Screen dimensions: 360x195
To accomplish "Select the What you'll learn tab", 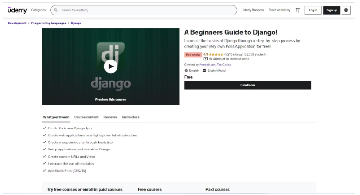I will pyautogui.click(x=56, y=117).
